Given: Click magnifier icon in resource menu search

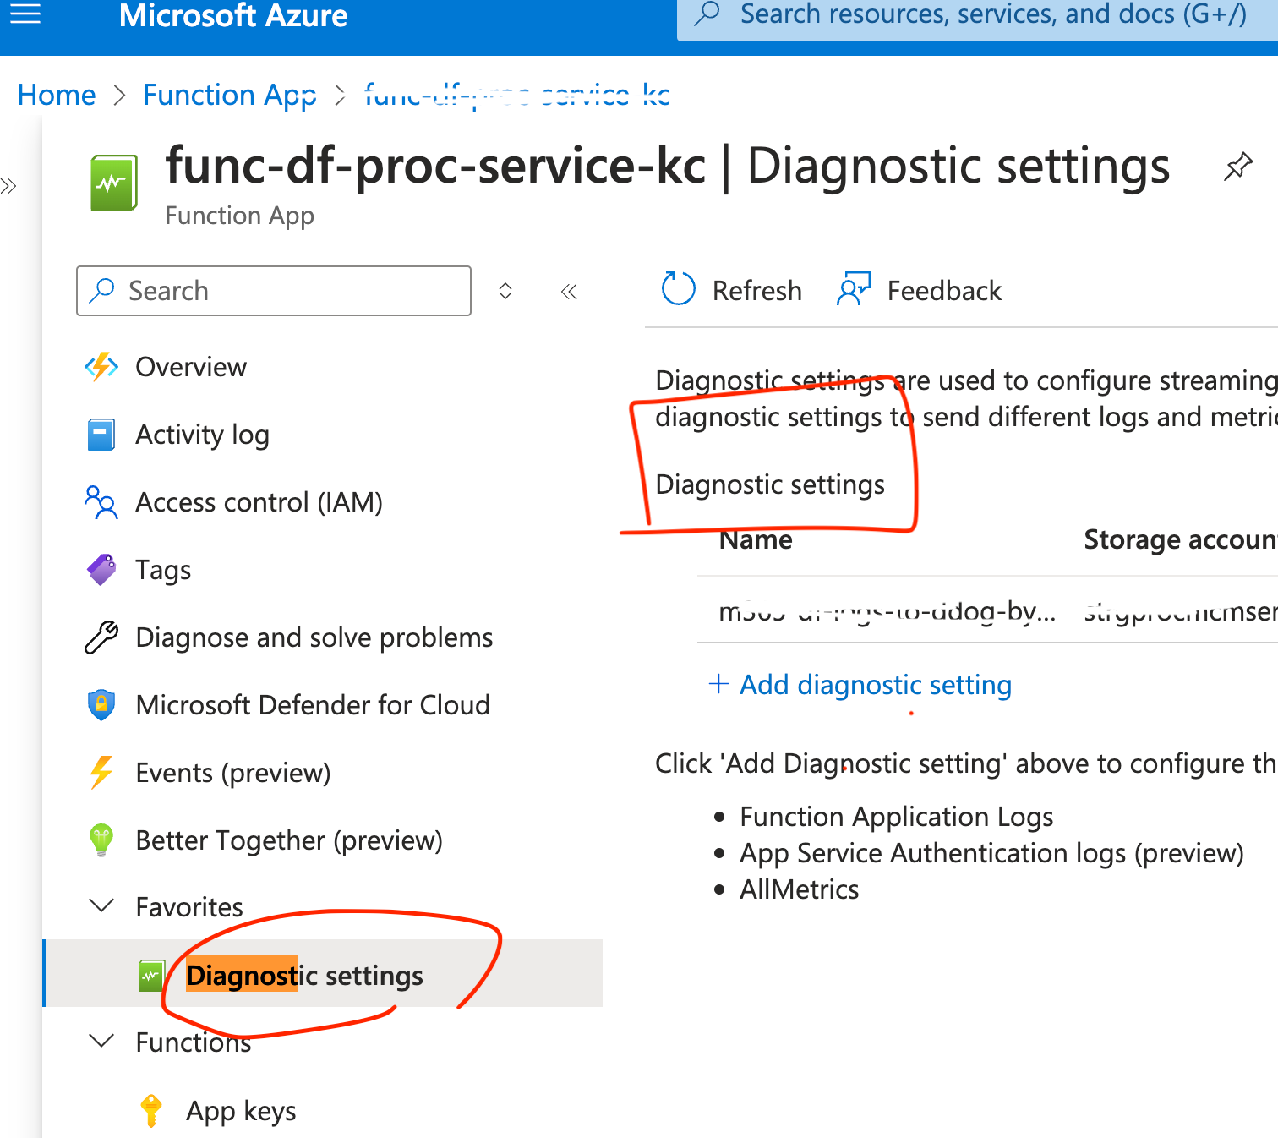Looking at the screenshot, I should tap(102, 290).
